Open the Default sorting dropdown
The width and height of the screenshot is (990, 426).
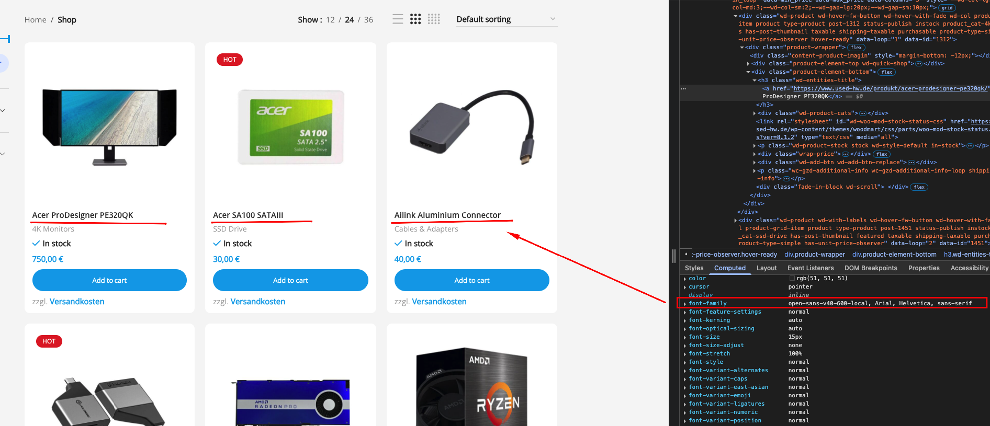[506, 19]
